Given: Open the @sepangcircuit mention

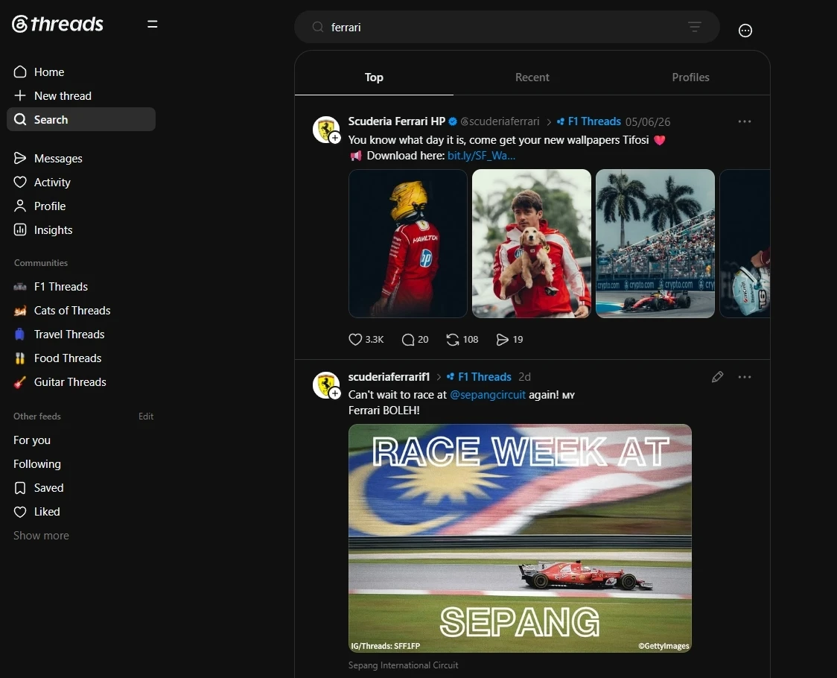Looking at the screenshot, I should coord(488,395).
